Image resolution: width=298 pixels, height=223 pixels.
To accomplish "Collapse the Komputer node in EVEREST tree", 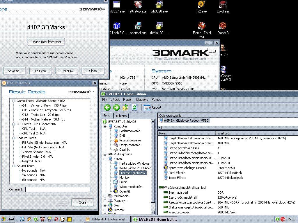I will click(x=105, y=126).
